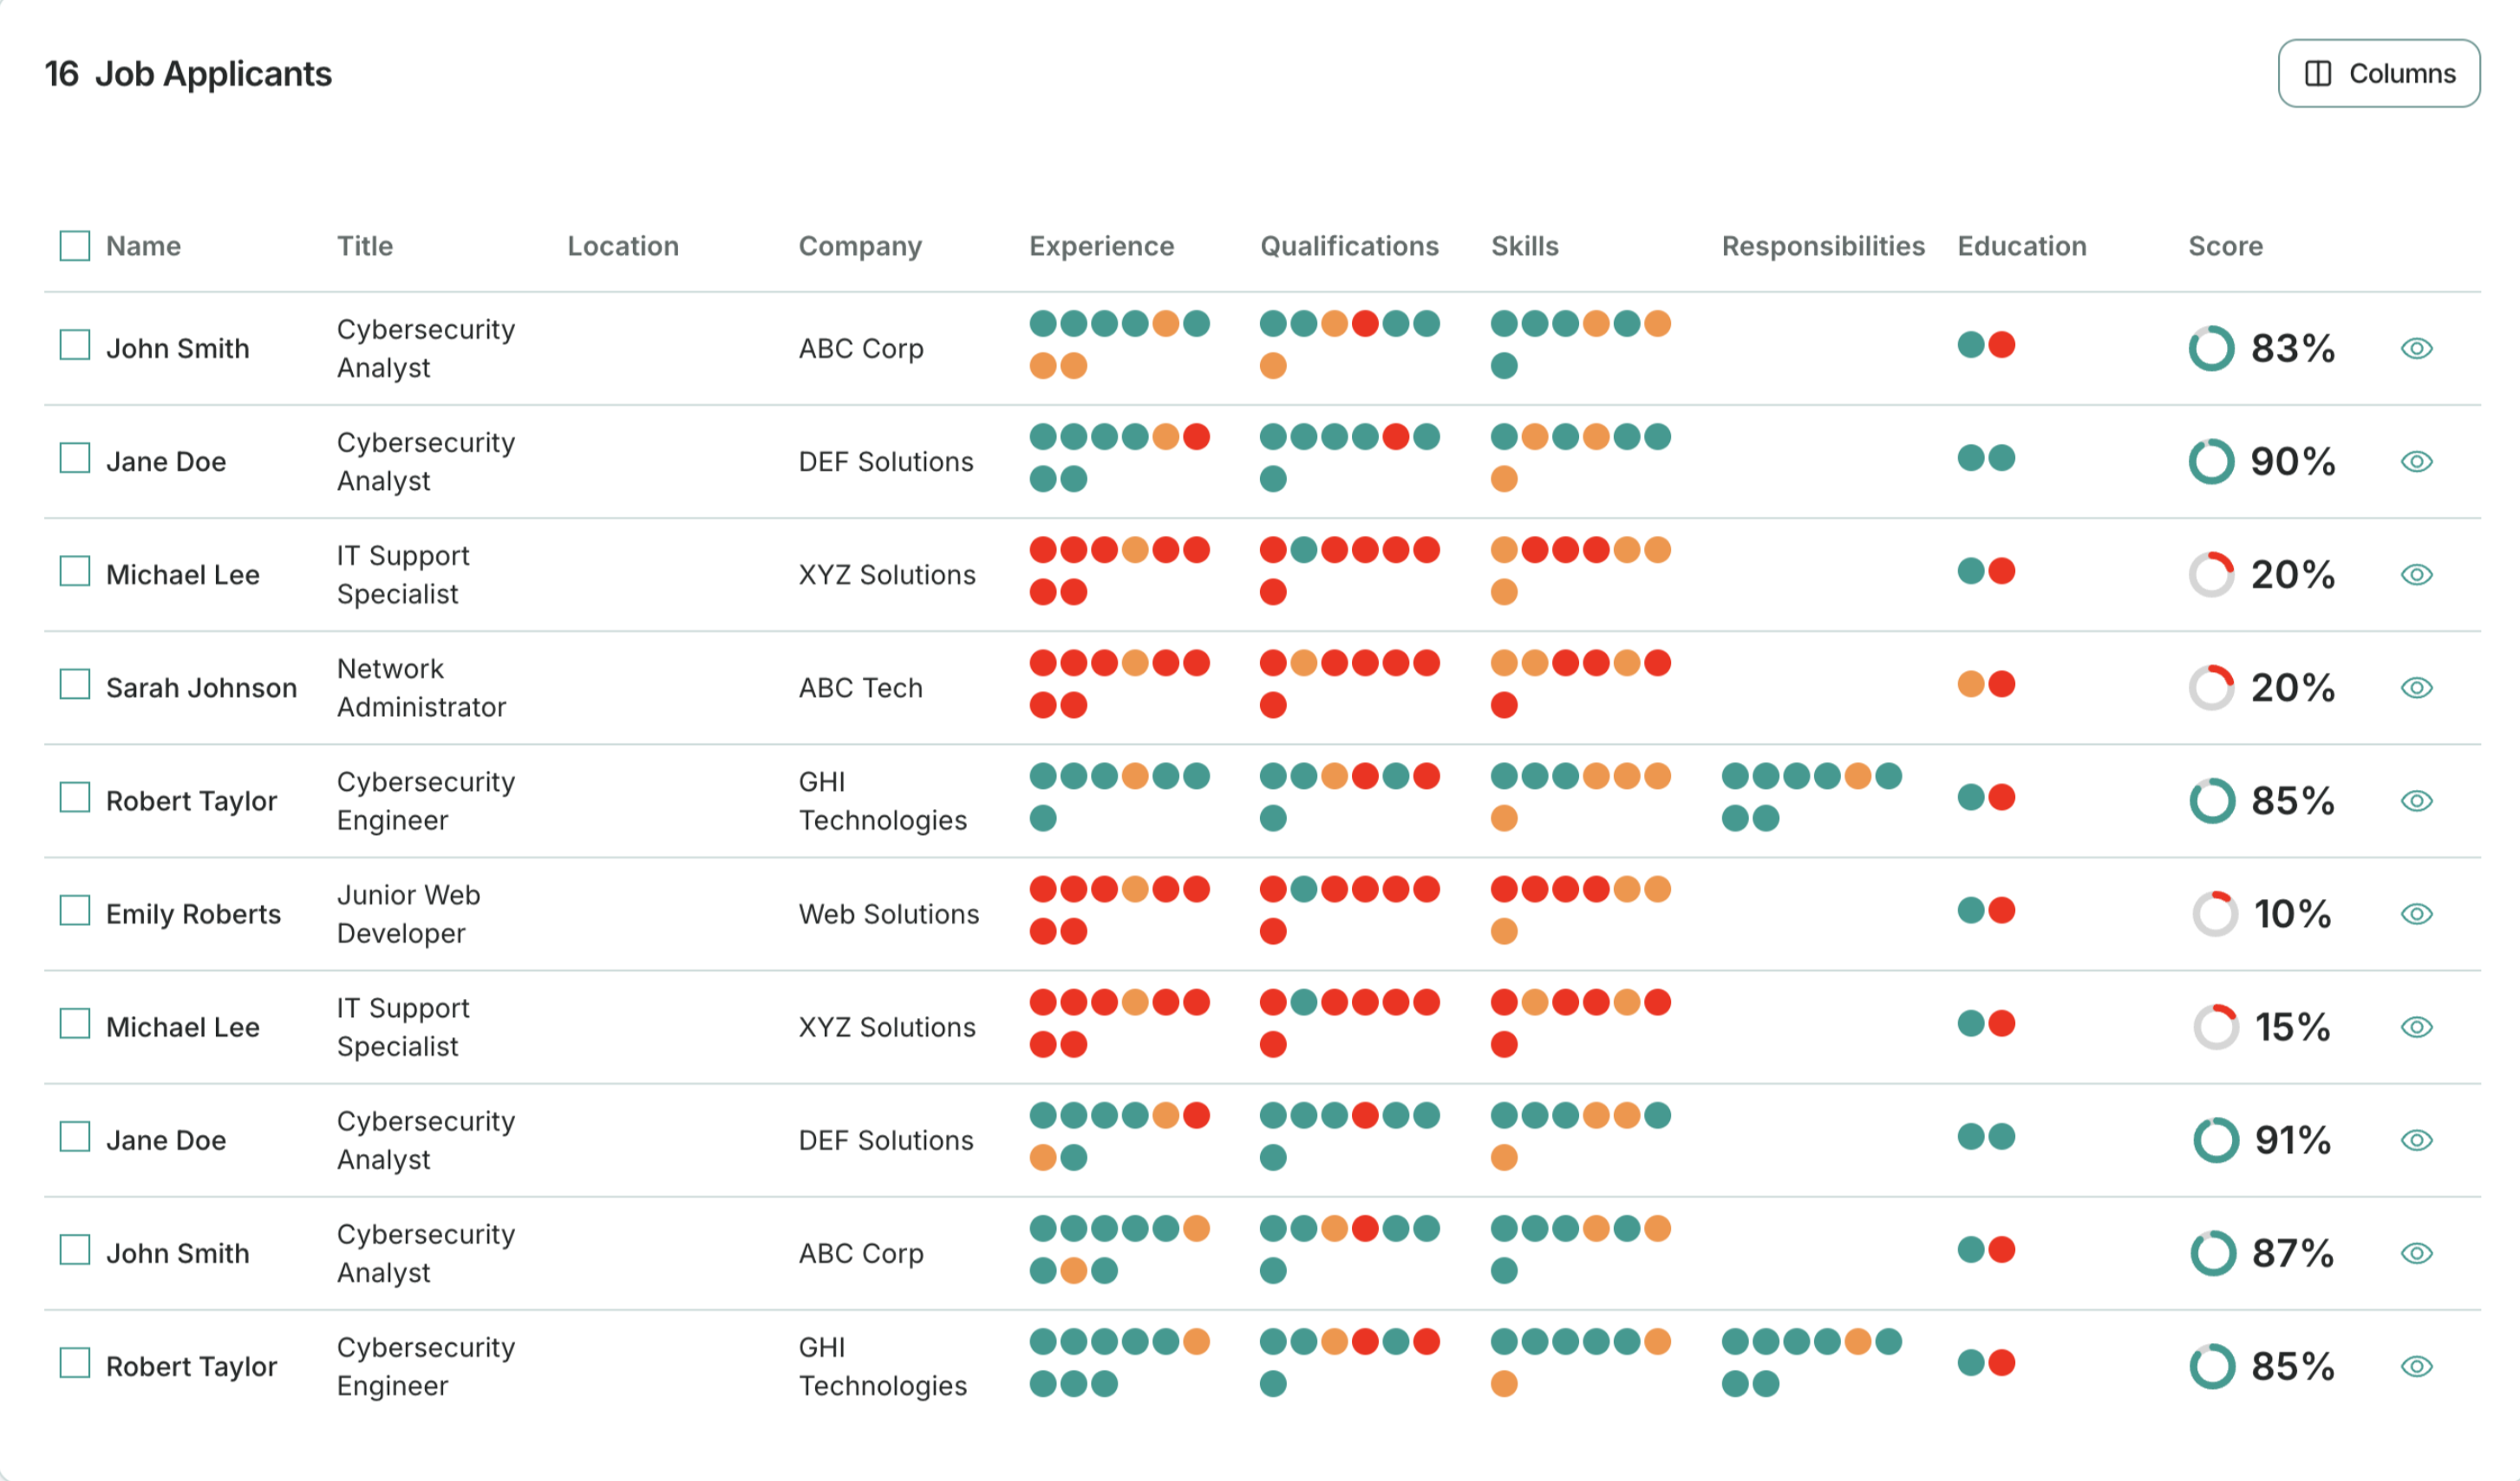Image resolution: width=2520 pixels, height=1481 pixels.
Task: Click the Web Solutions company cell
Action: point(888,913)
